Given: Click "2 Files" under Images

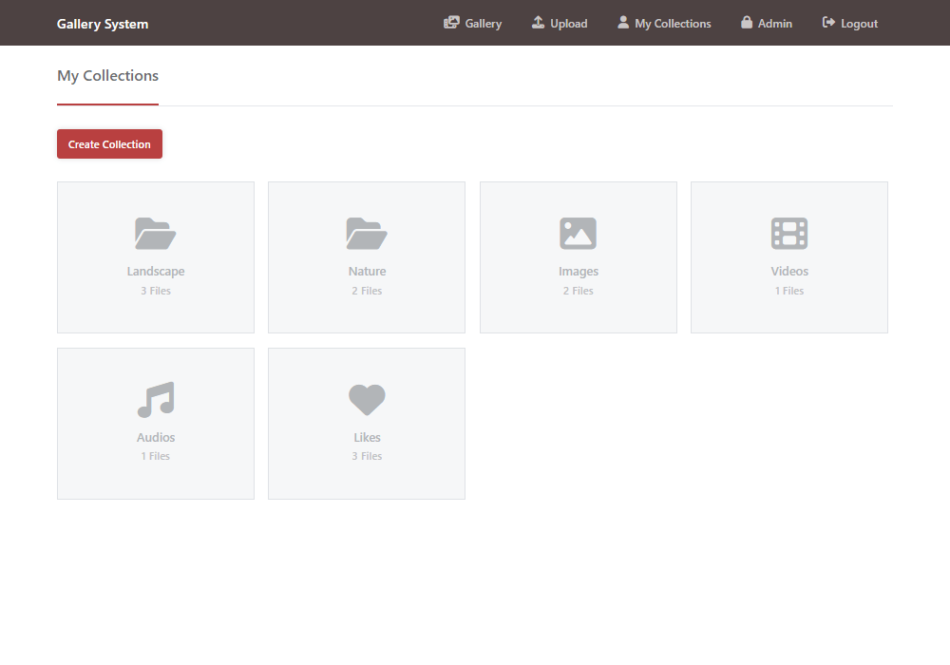Looking at the screenshot, I should (x=579, y=291).
